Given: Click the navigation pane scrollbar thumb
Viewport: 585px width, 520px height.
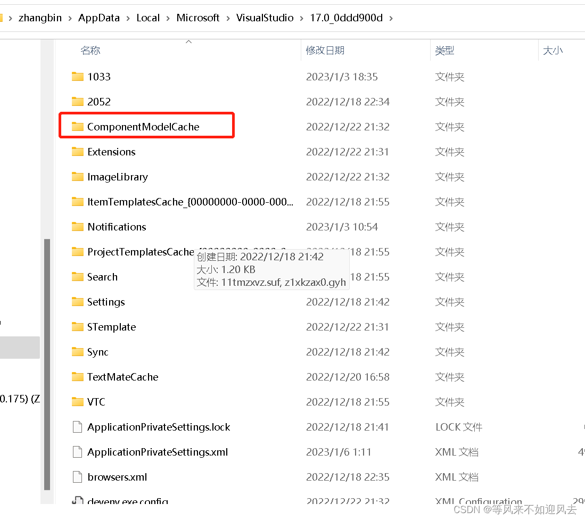Looking at the screenshot, I should pyautogui.click(x=47, y=364).
